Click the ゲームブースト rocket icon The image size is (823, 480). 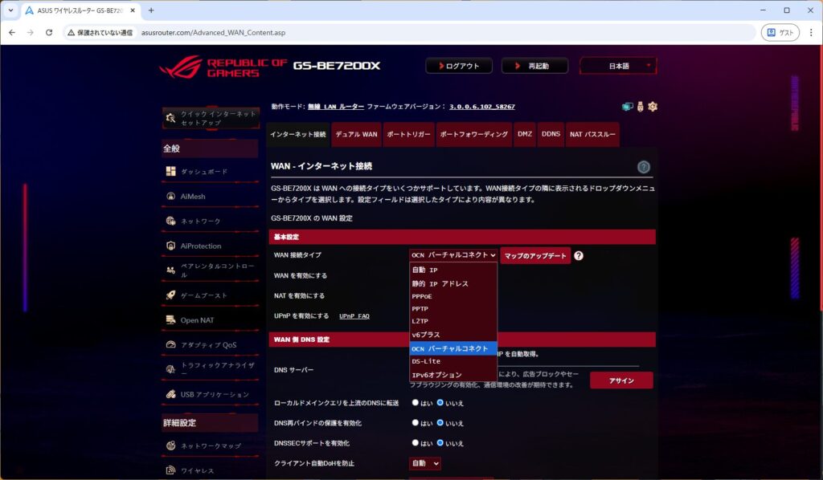pos(171,295)
